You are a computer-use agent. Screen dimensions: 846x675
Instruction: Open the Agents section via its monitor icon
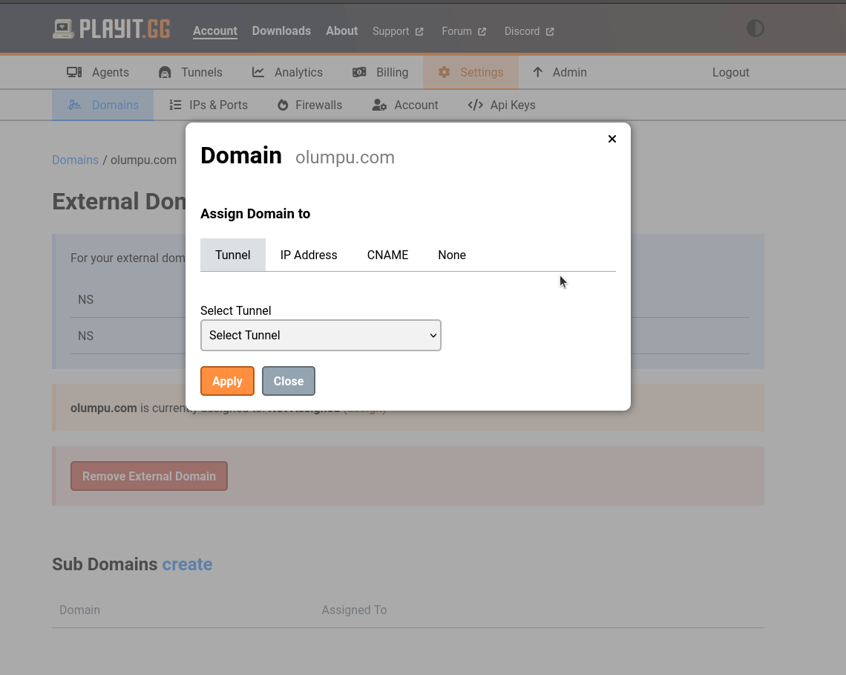[x=74, y=71]
